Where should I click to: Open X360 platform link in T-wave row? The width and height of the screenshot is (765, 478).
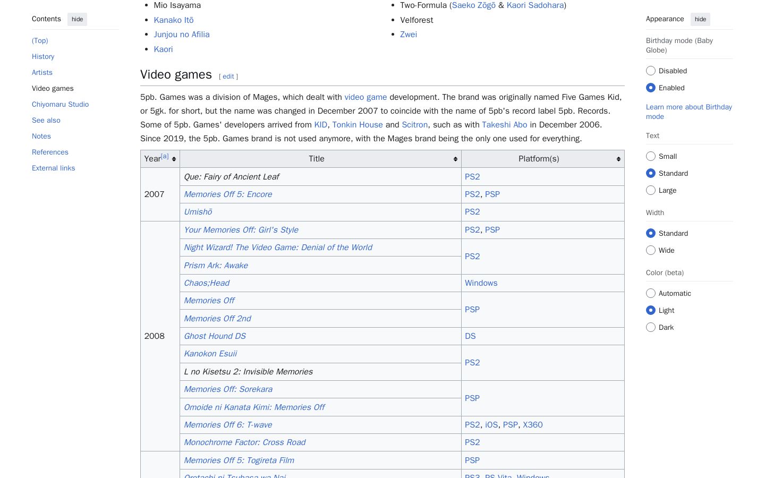click(x=533, y=425)
